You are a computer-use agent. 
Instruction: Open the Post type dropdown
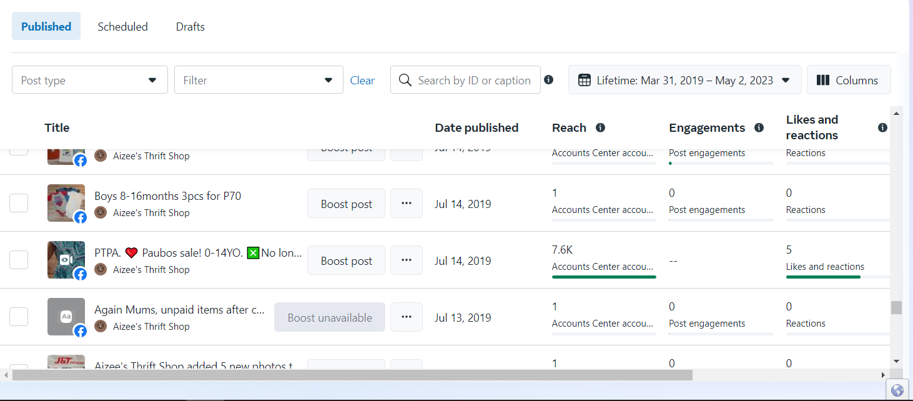click(89, 80)
